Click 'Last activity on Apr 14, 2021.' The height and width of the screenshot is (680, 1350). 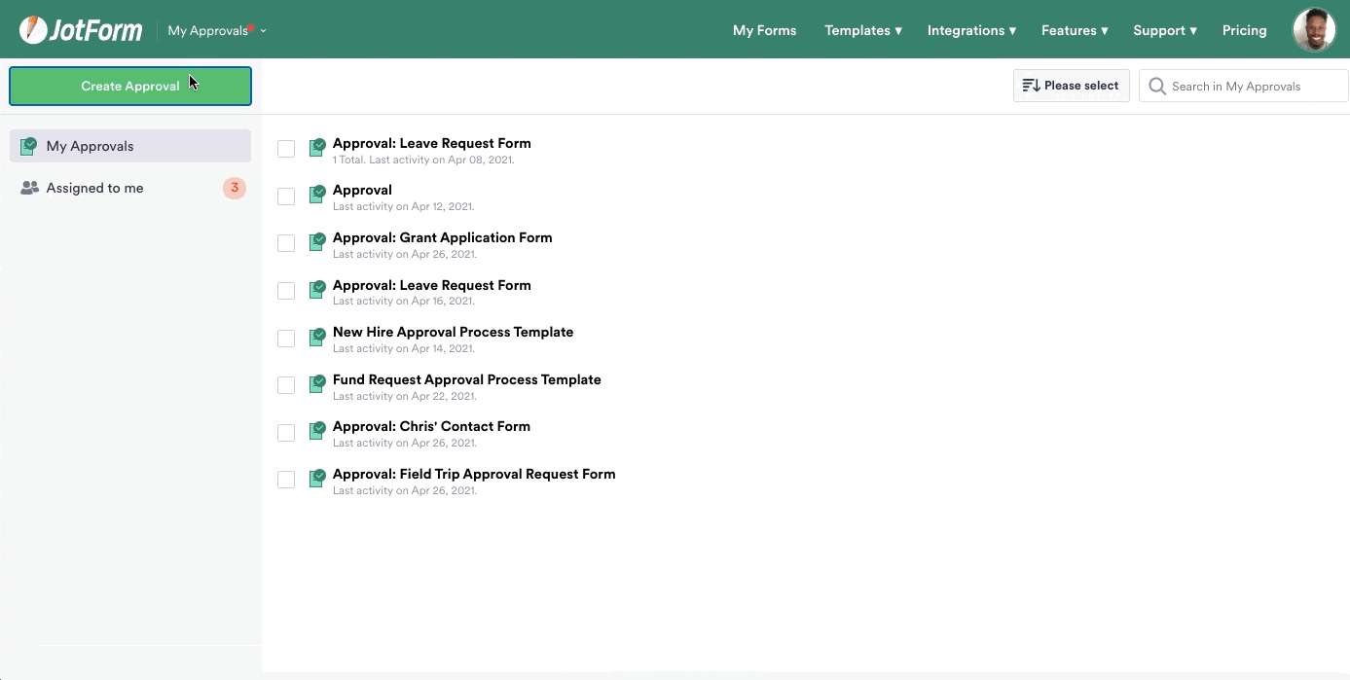404,348
